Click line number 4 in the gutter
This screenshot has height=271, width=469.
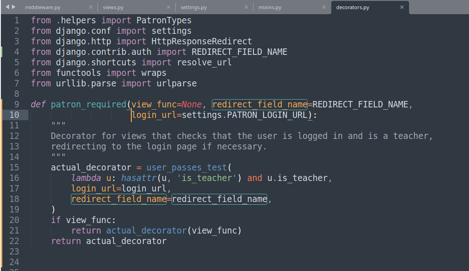point(17,52)
